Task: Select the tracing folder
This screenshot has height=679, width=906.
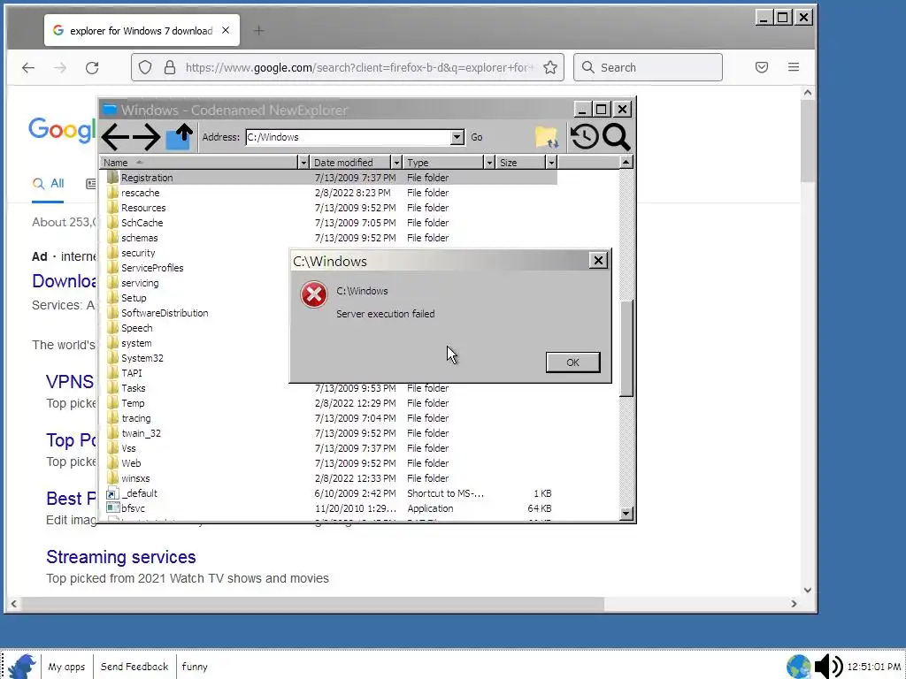Action: pos(135,418)
